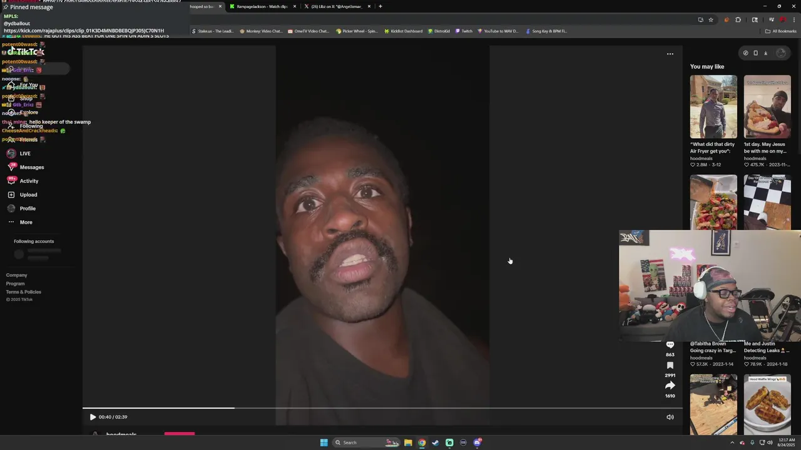Viewport: 801px width, 450px height.
Task: Open the Chrome three-dot menu
Action: 793,19
